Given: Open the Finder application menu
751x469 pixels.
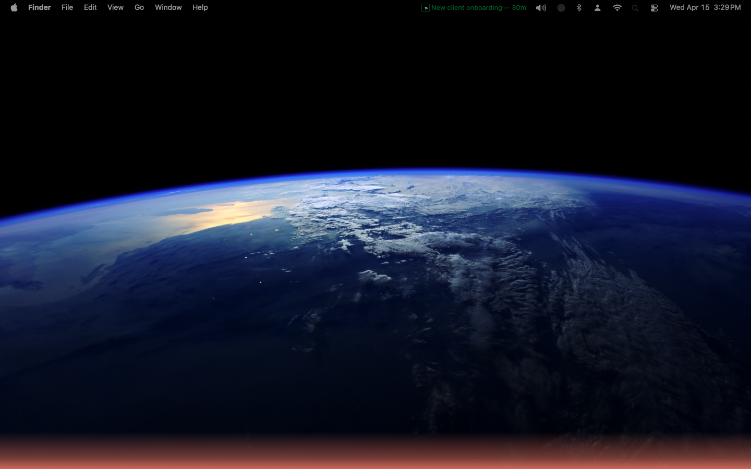Looking at the screenshot, I should [x=40, y=7].
